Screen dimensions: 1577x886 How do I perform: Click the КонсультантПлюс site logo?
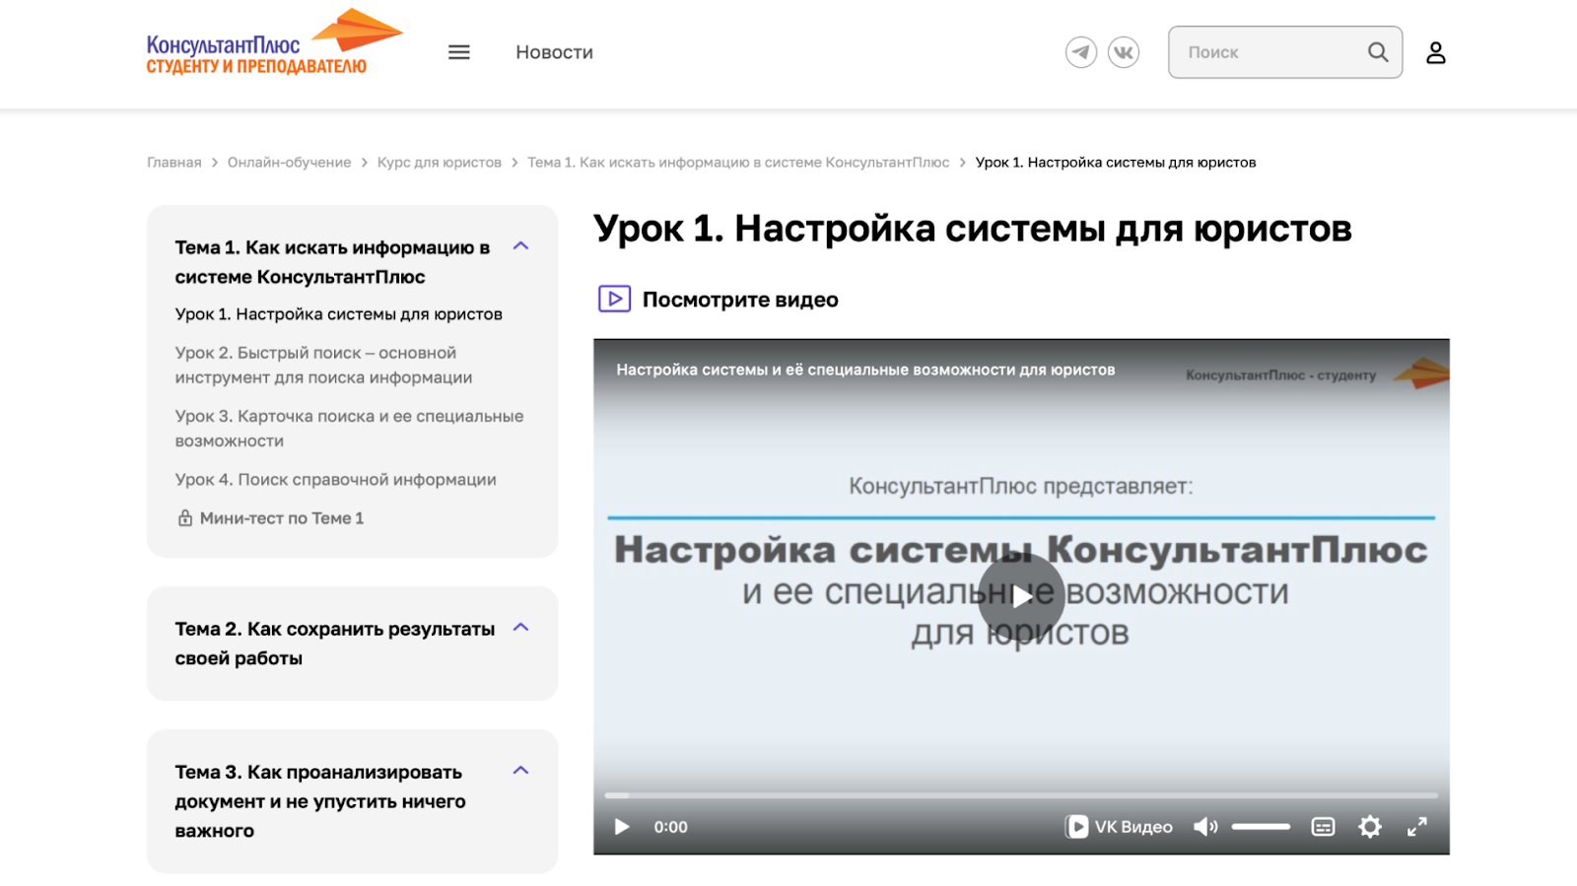pyautogui.click(x=274, y=43)
